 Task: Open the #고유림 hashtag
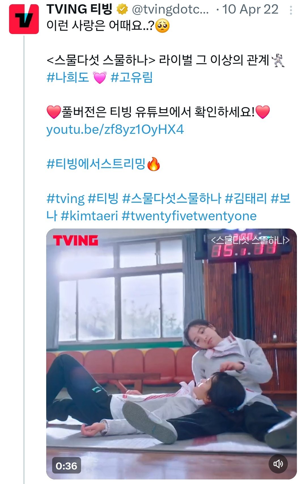point(132,77)
